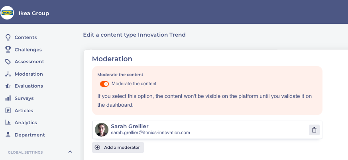Screen dimensions: 348x160
Task: Click the Assessment tag icon
Action: 8,62
